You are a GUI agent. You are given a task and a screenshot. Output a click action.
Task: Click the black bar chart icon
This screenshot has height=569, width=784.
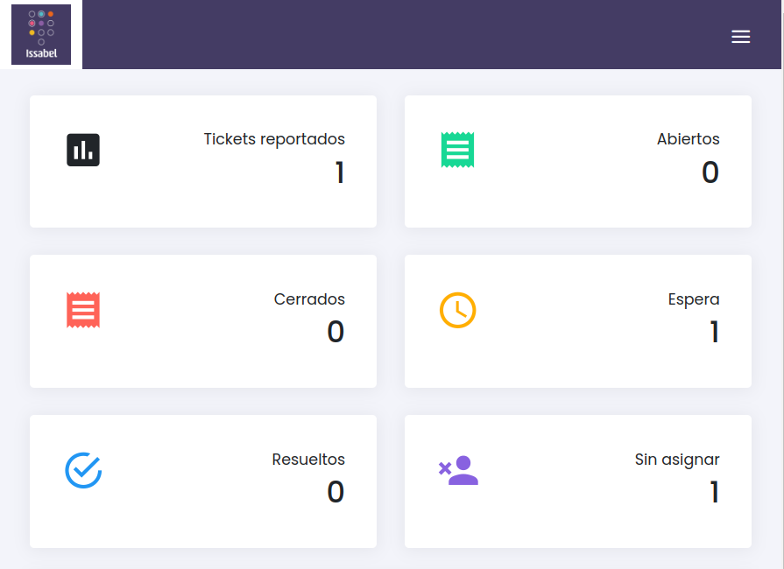(83, 150)
